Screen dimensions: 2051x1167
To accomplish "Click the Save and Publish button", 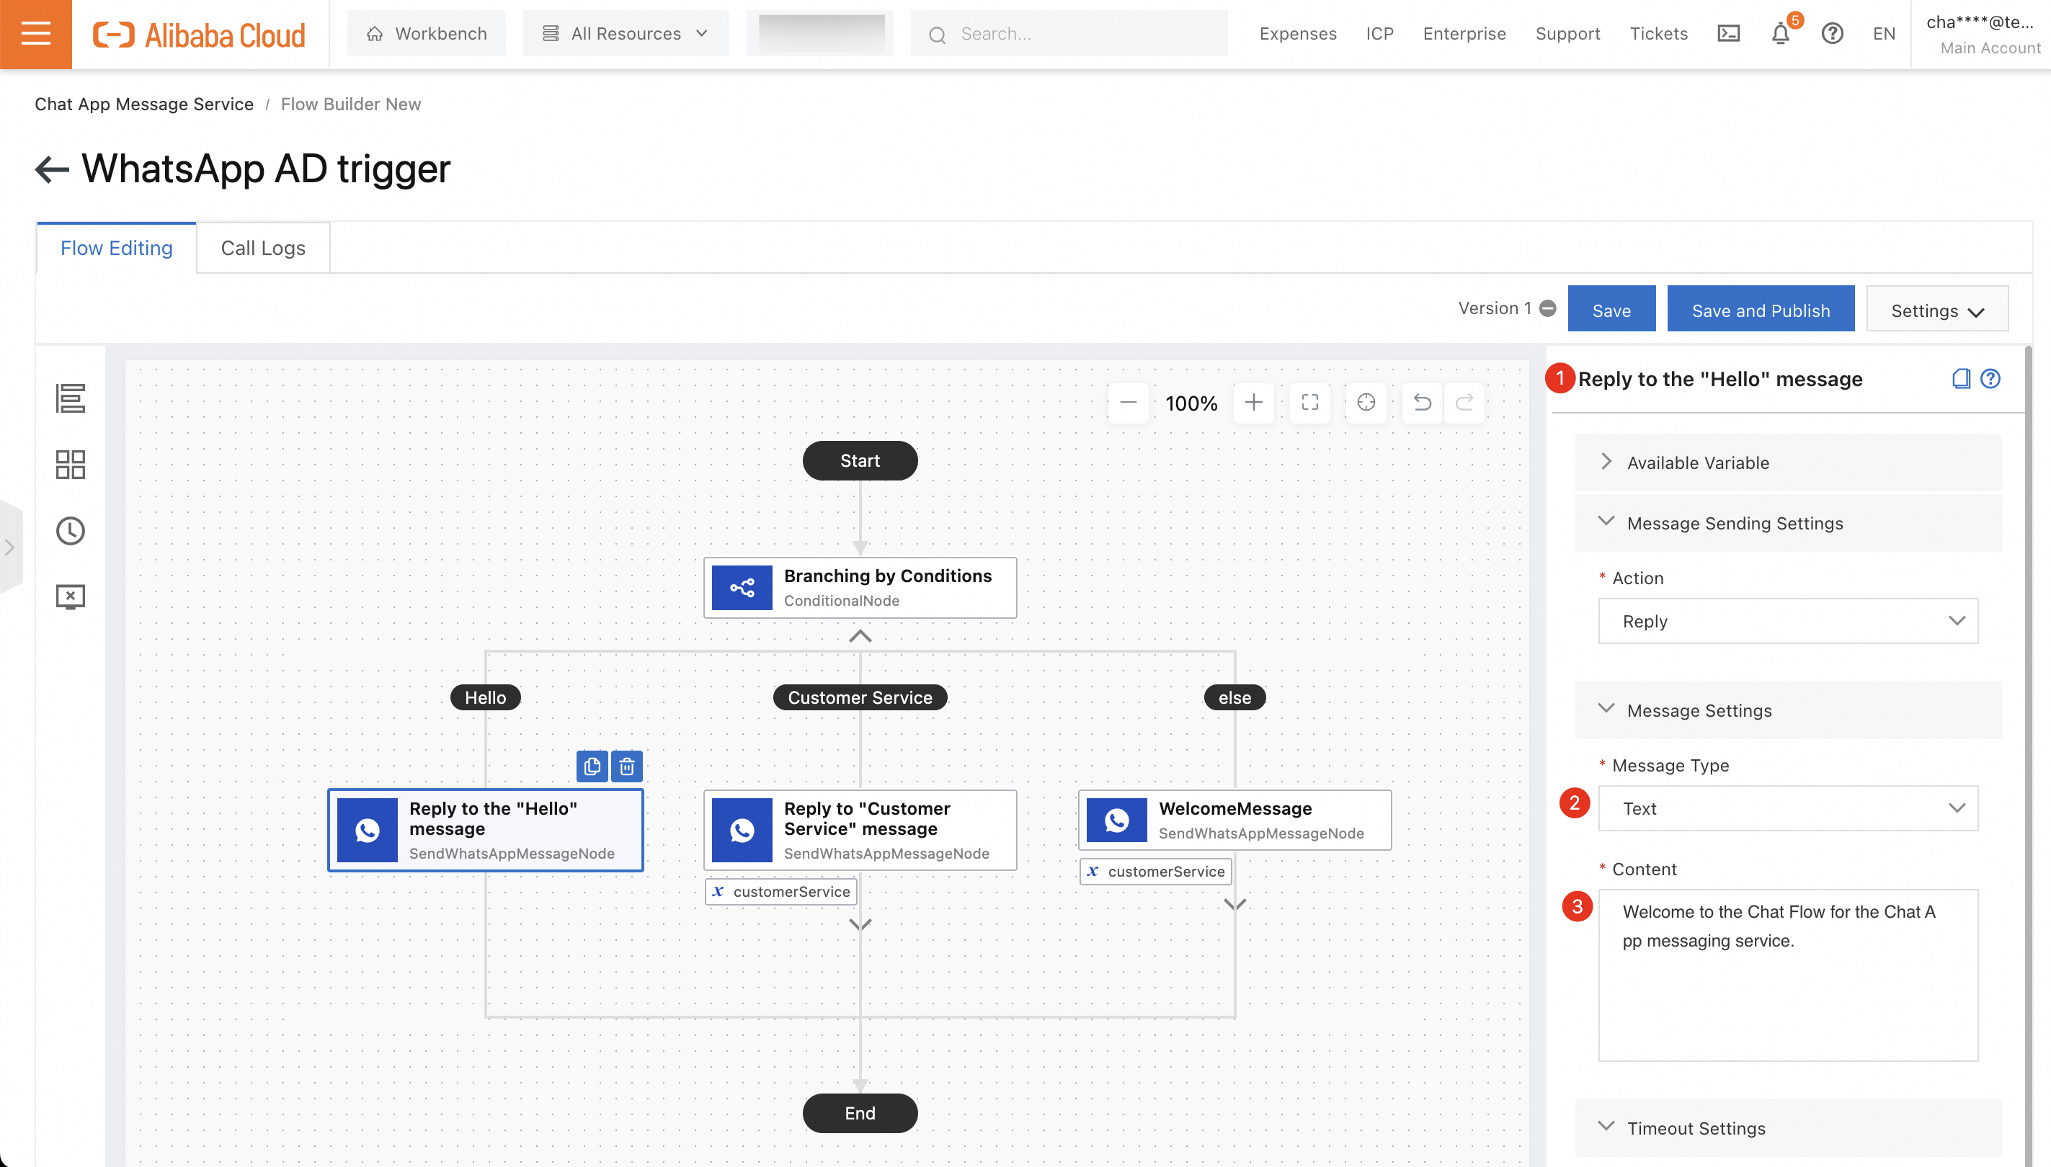I will click(1761, 310).
